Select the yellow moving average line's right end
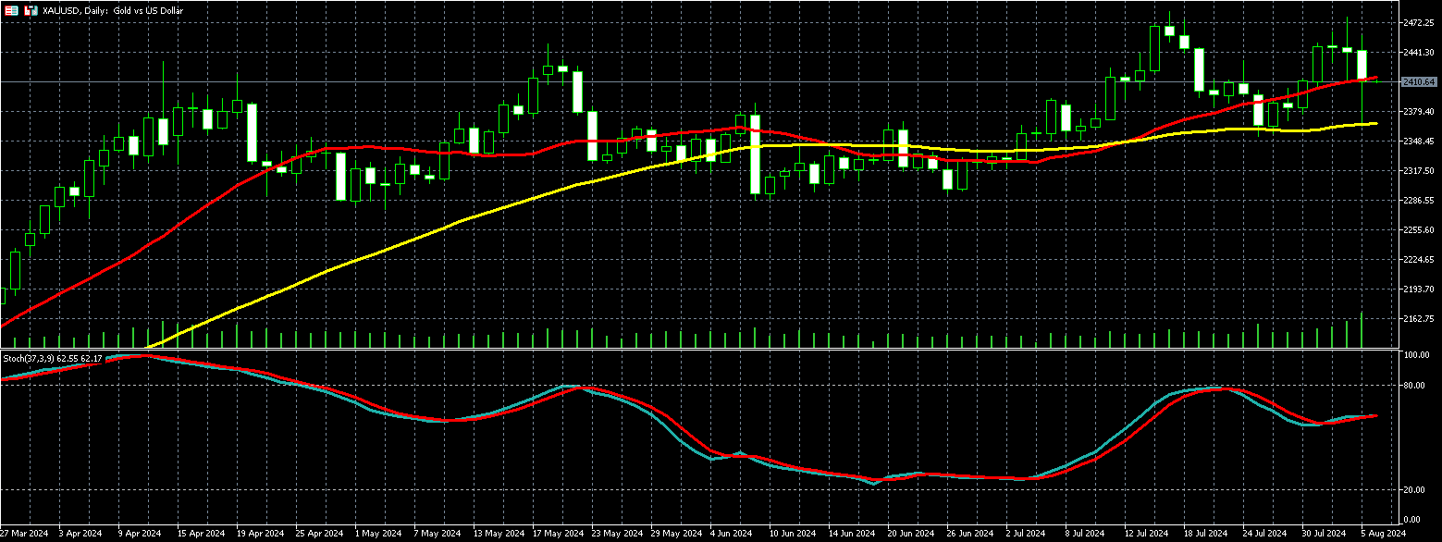This screenshot has height=542, width=1442. 1376,123
